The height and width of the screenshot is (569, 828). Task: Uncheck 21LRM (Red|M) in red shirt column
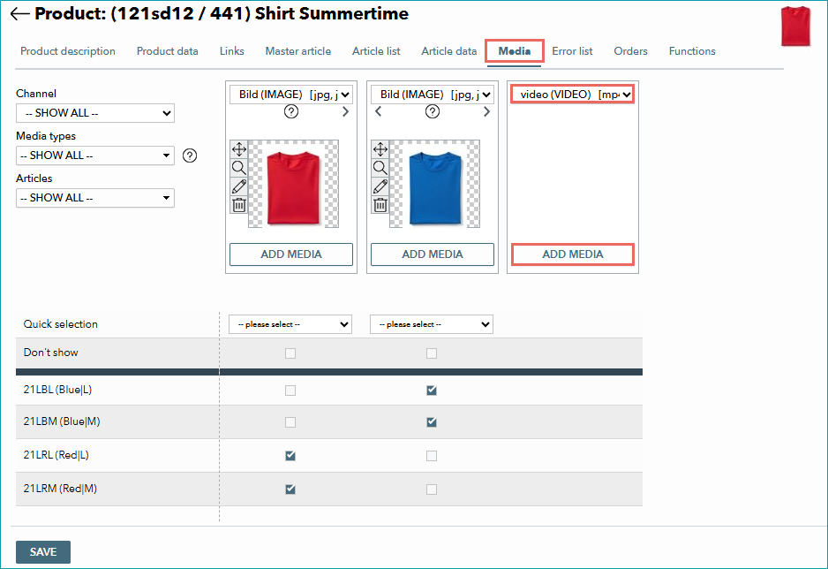290,489
